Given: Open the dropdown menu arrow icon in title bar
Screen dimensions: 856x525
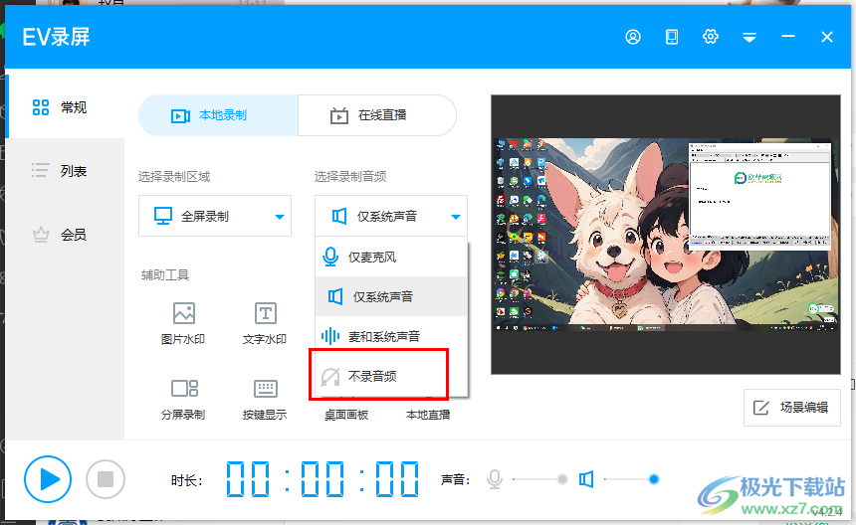Looking at the screenshot, I should 749,37.
